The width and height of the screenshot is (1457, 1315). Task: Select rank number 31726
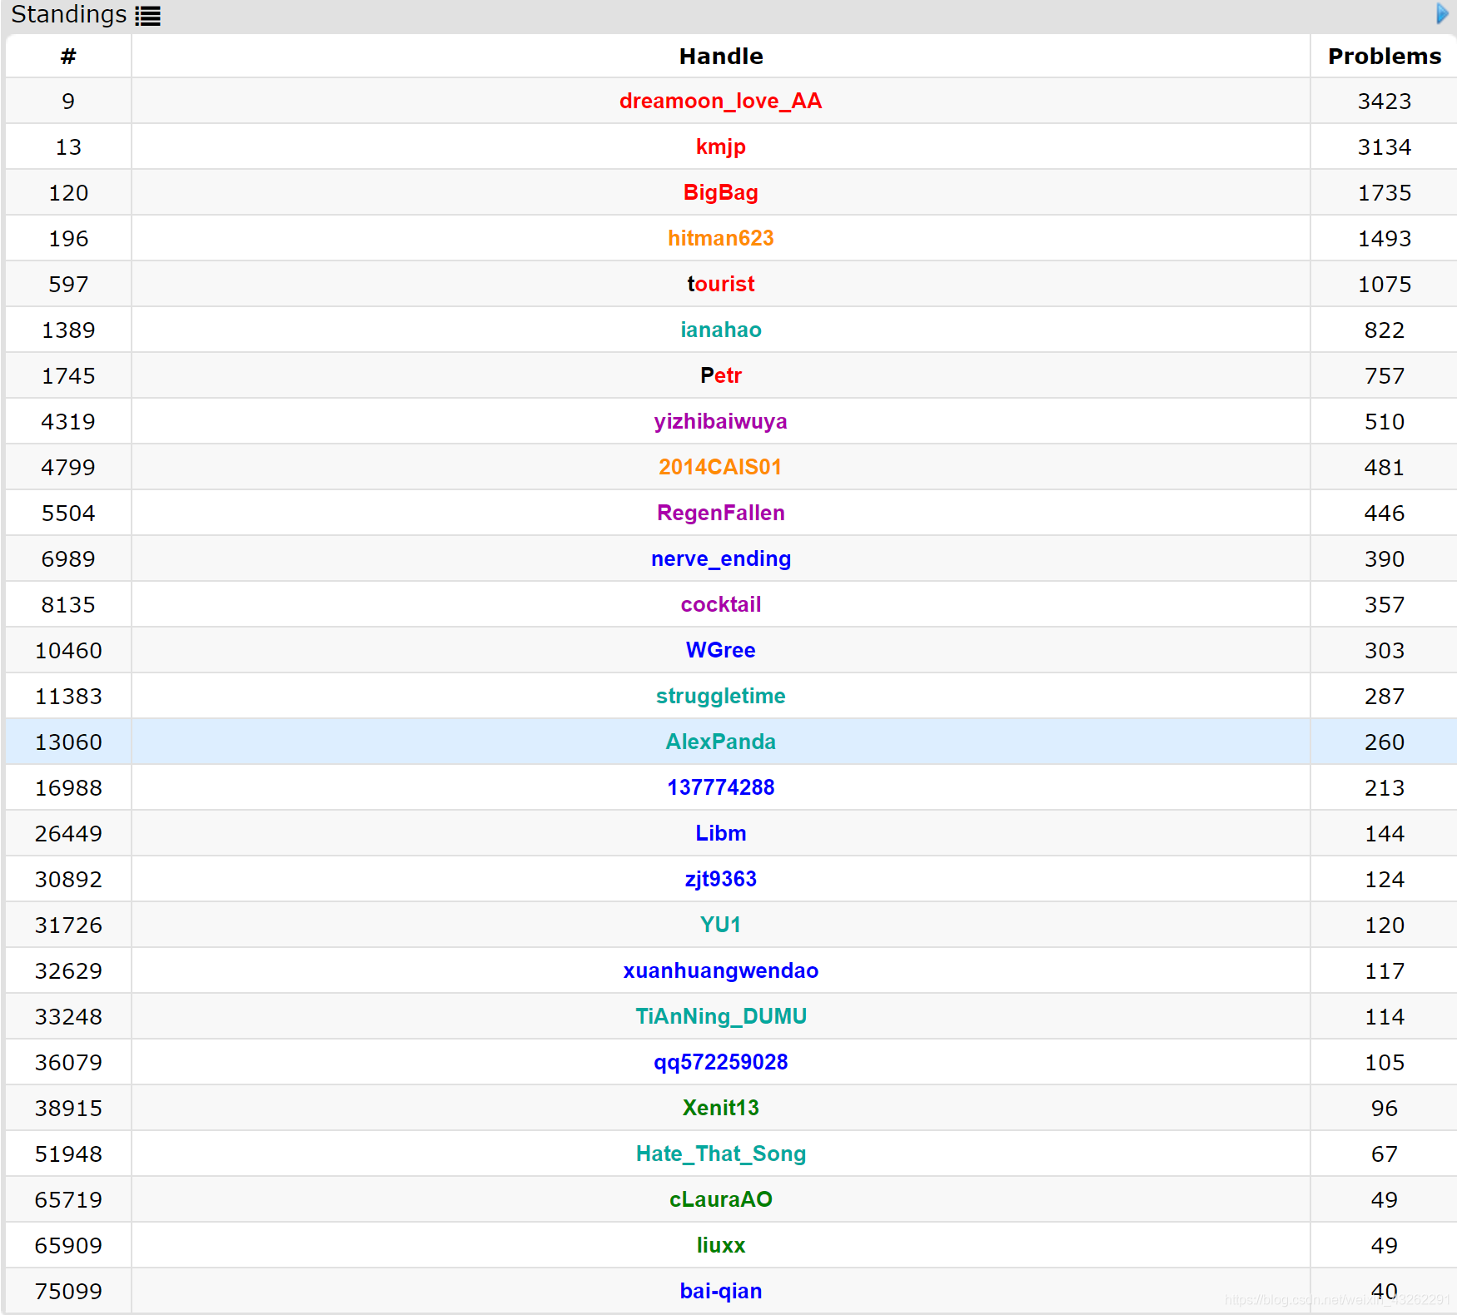(68, 925)
